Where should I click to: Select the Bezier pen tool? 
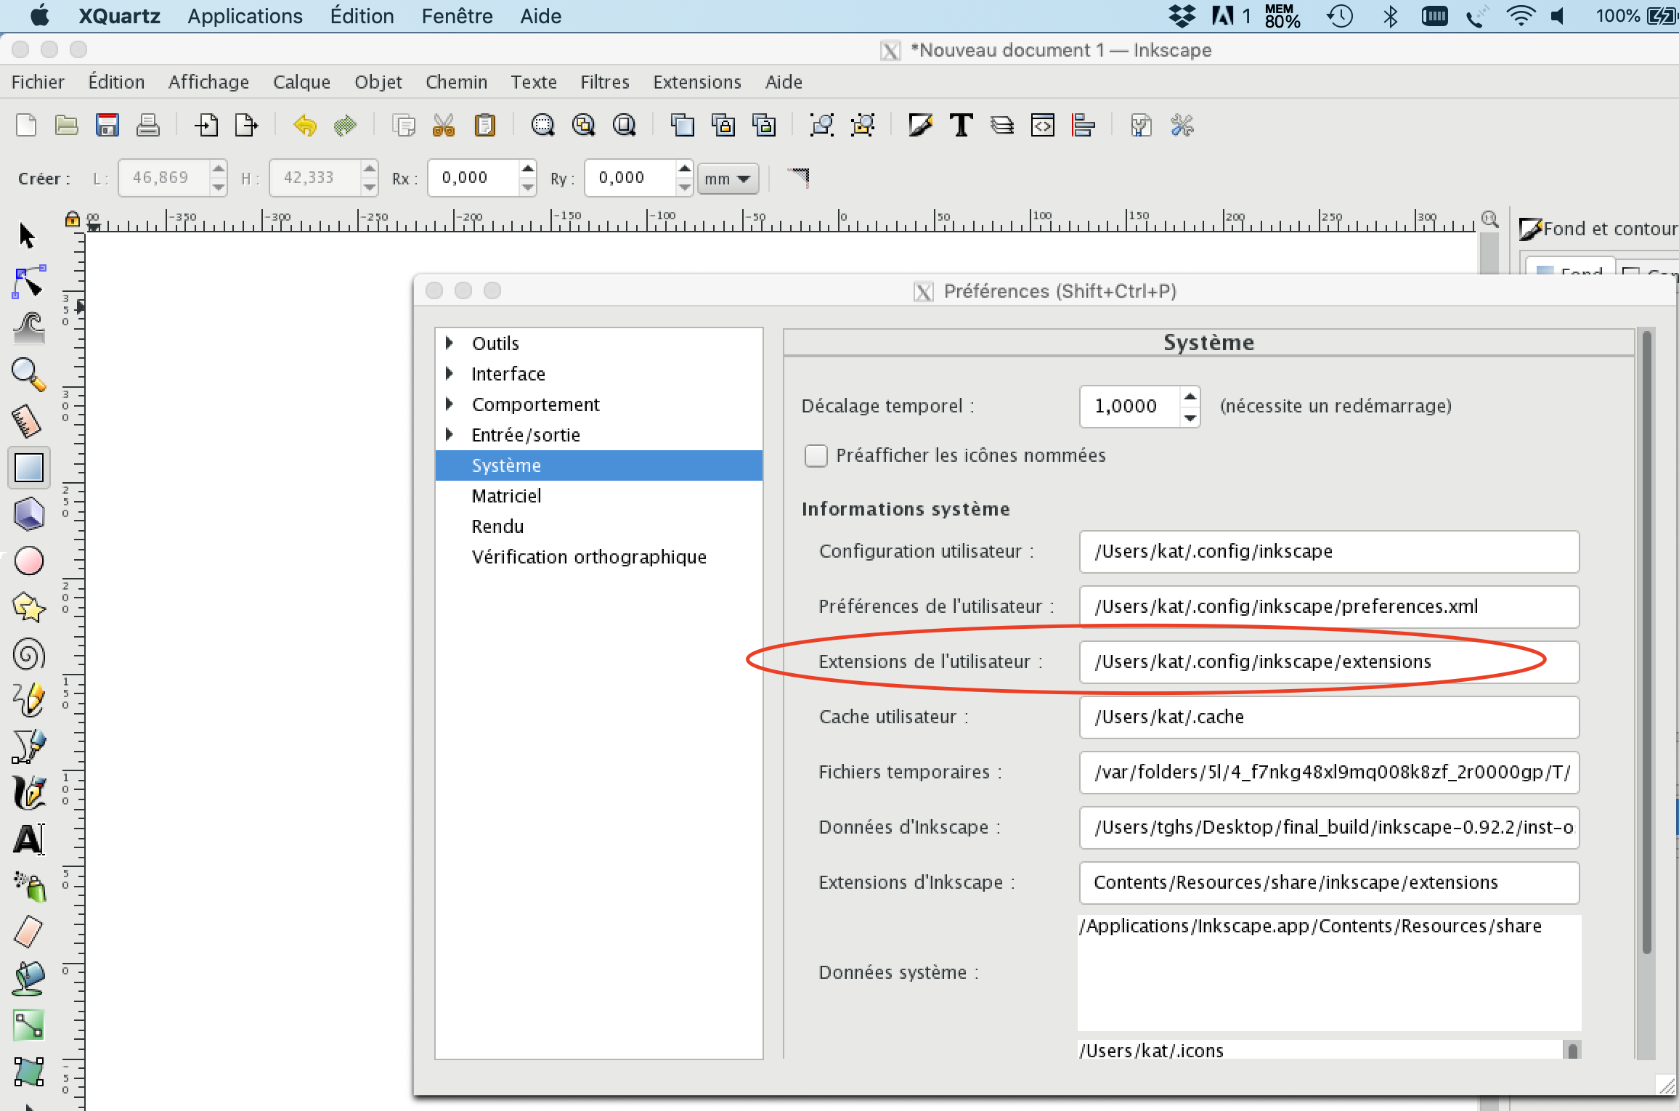click(x=29, y=746)
